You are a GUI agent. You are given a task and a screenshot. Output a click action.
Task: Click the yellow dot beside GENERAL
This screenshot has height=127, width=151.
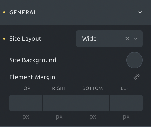click(4, 12)
